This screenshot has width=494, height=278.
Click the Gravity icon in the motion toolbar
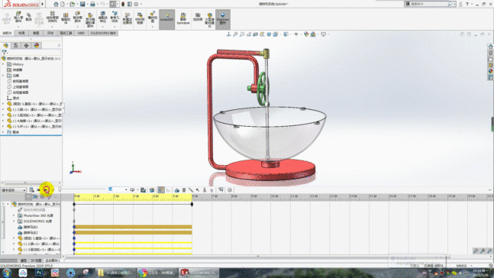point(211,189)
